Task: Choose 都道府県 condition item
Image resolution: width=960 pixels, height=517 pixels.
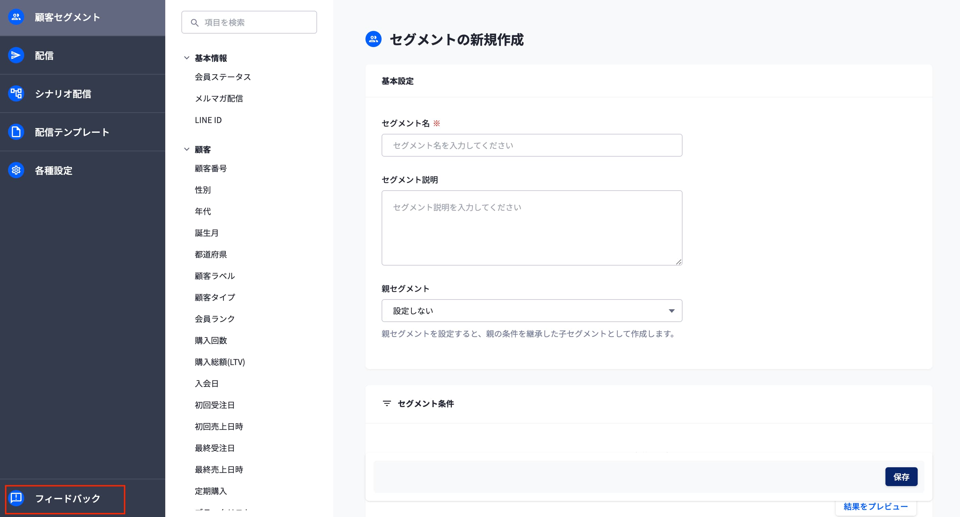Action: click(211, 254)
